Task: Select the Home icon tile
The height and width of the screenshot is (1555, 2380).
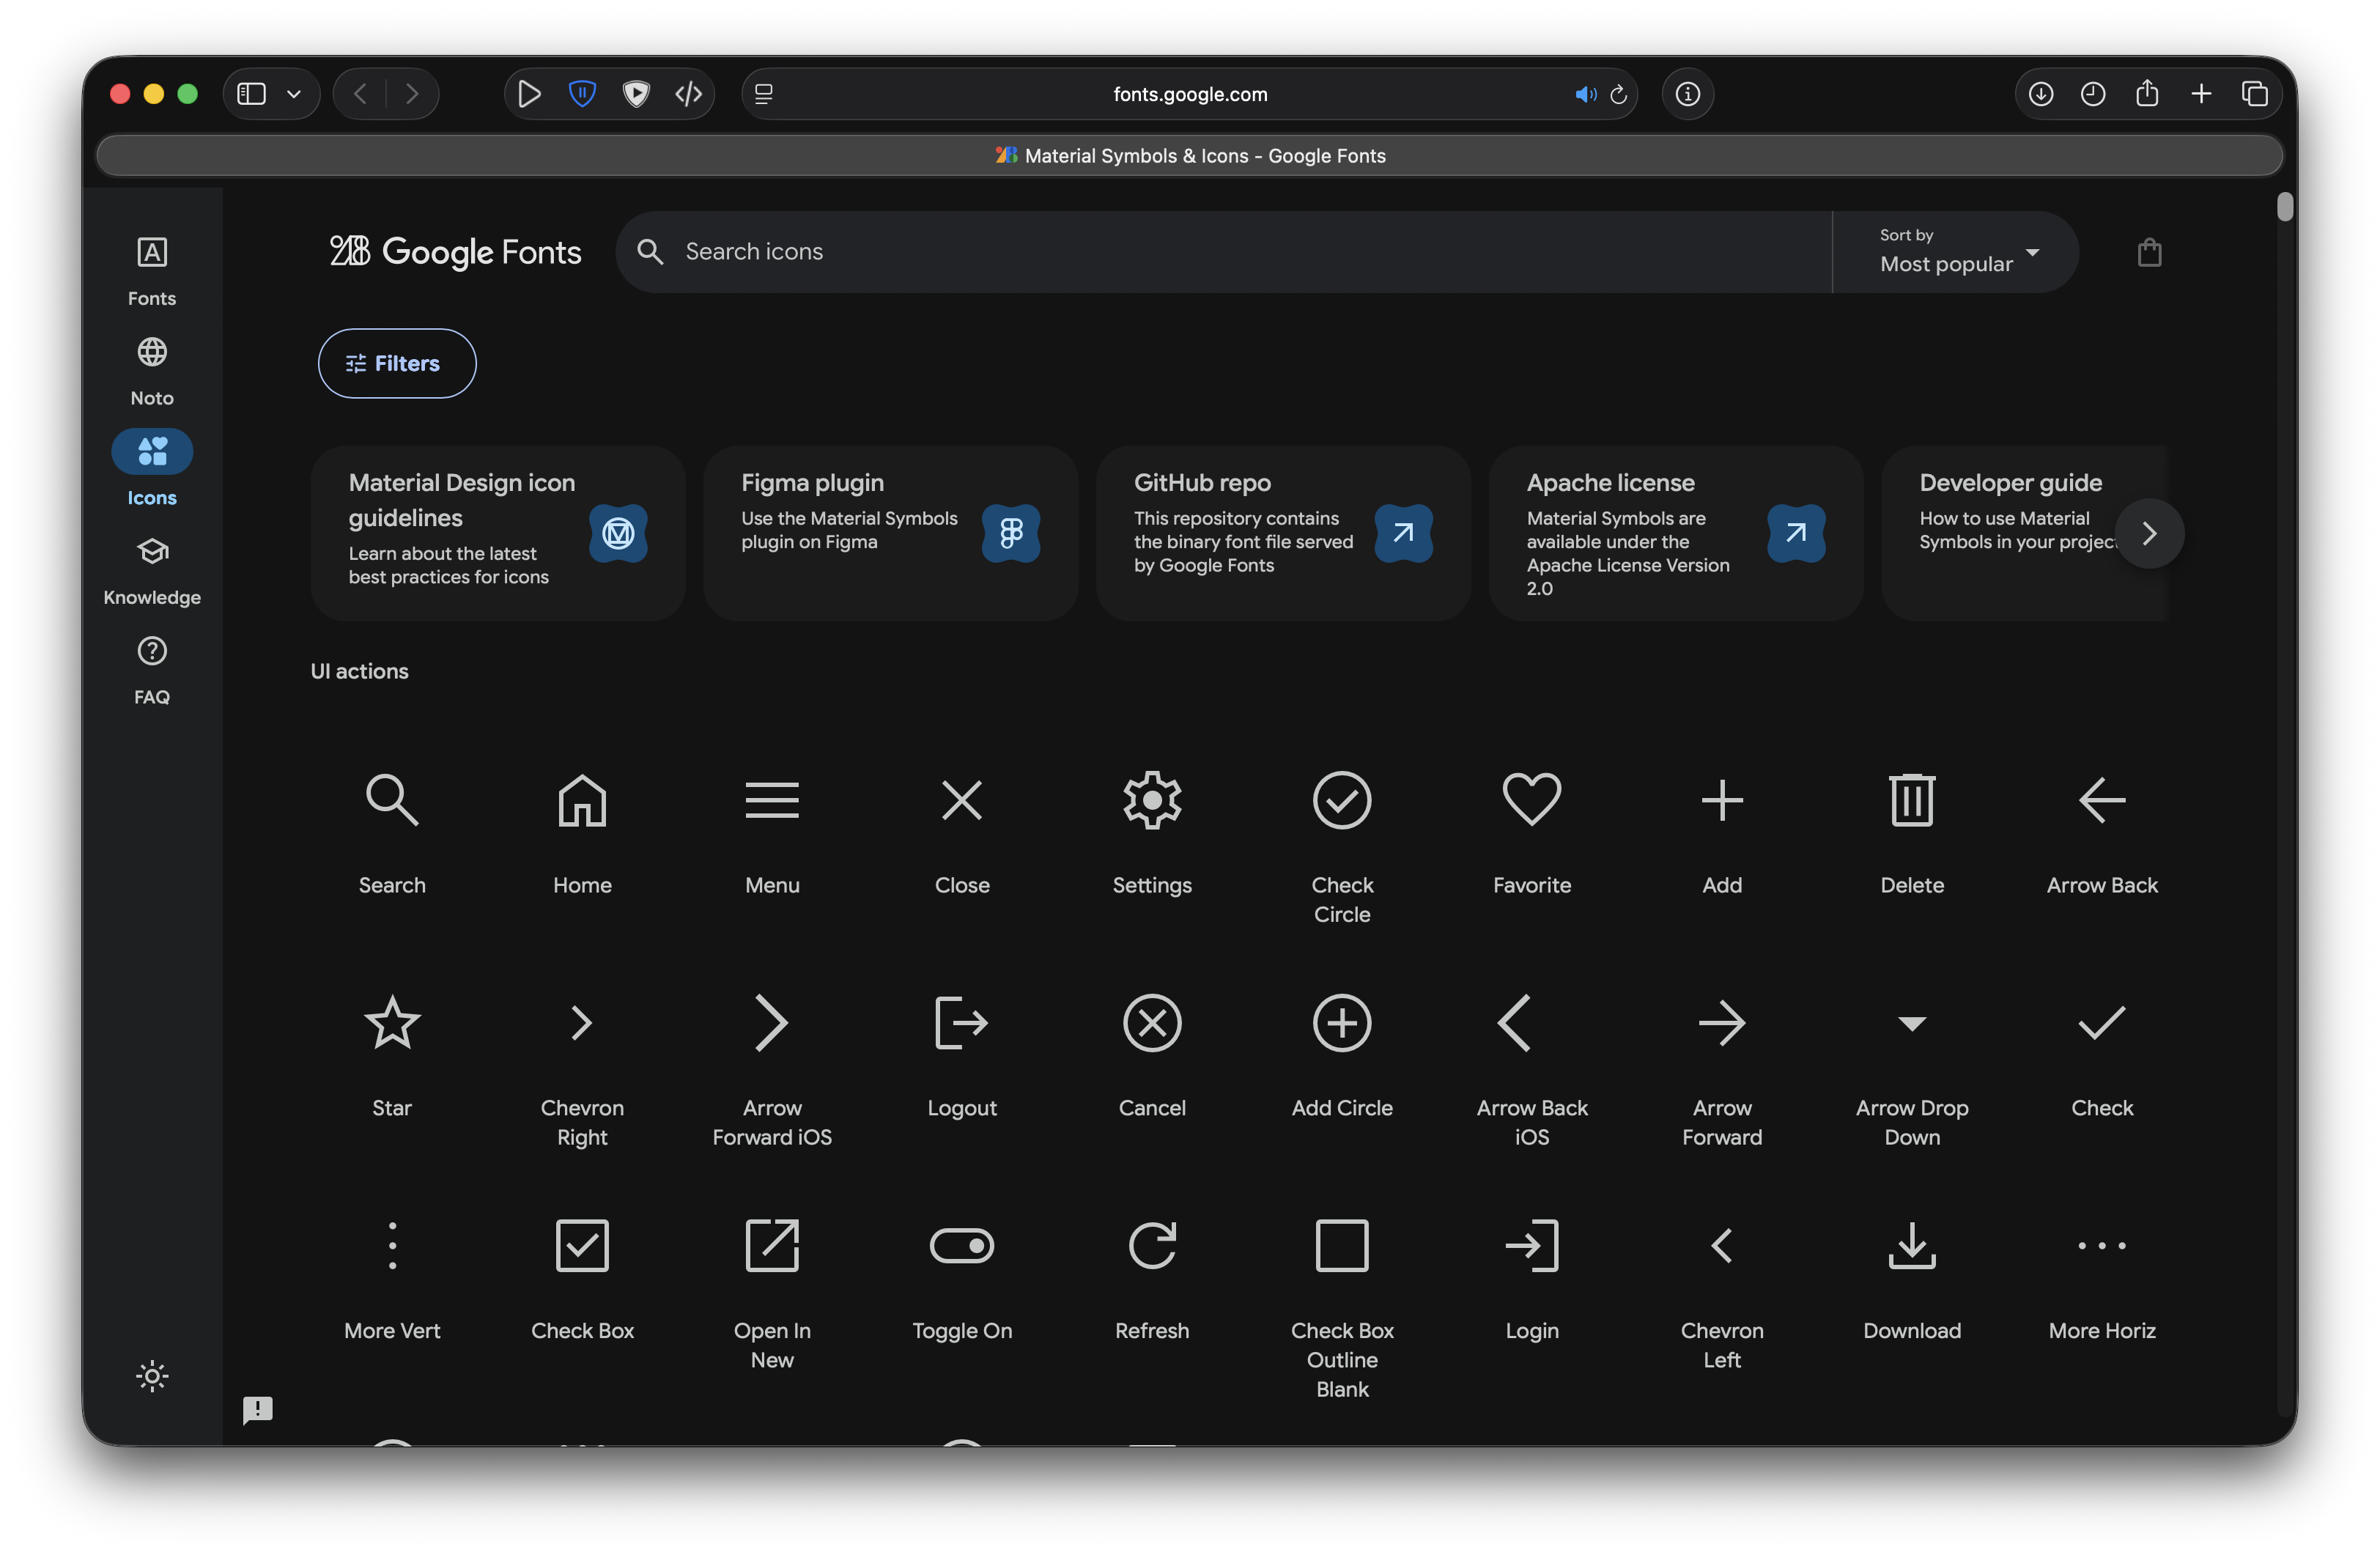Action: 582,799
